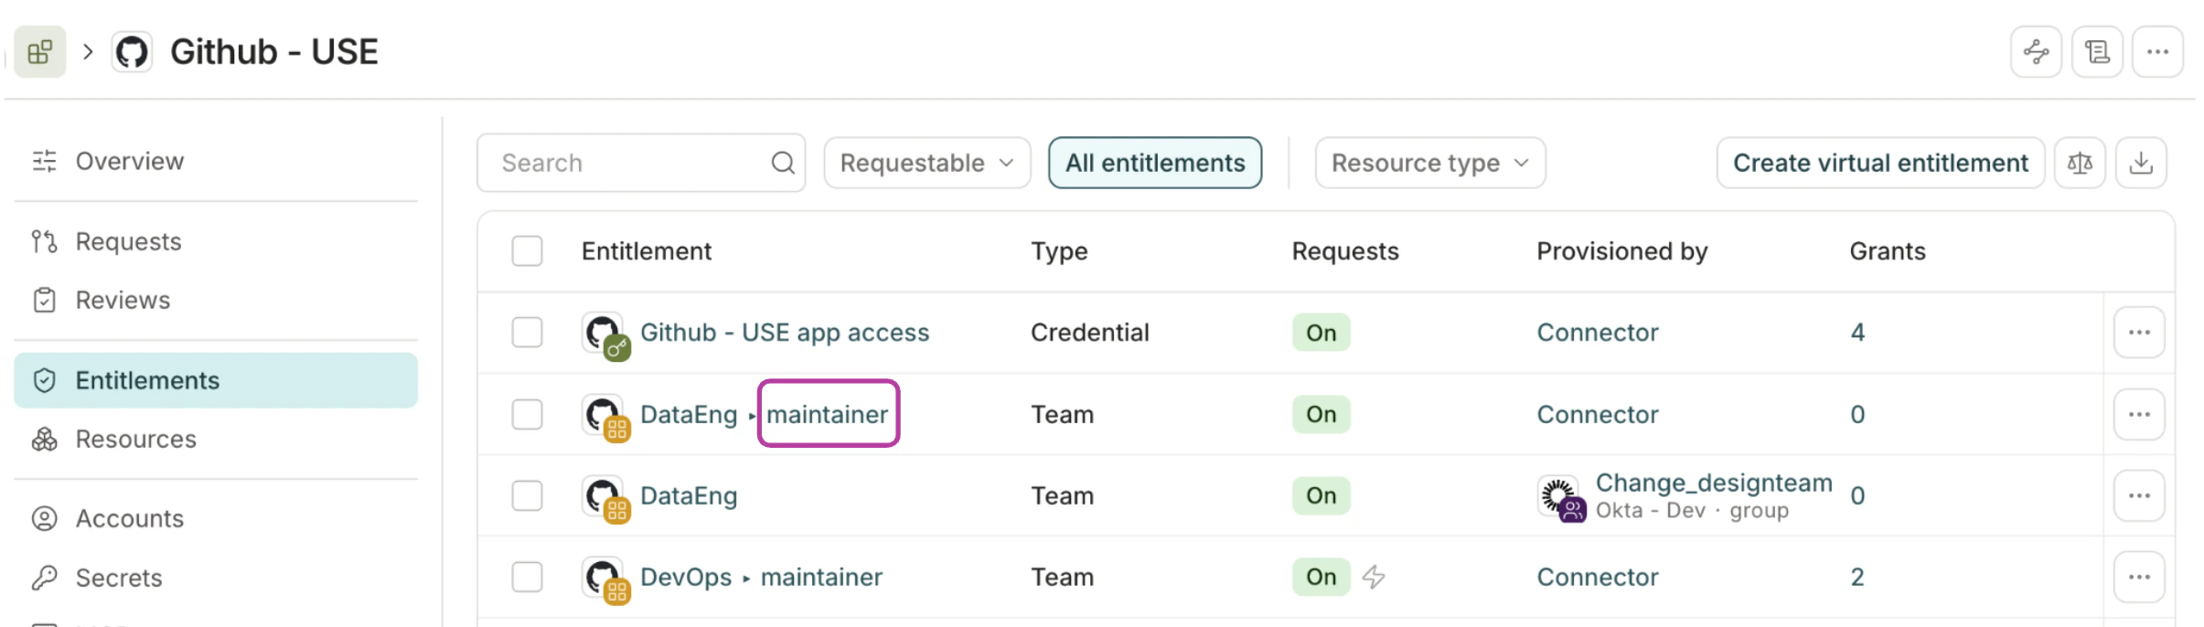2204x627 pixels.
Task: Click the Grants column header
Action: (x=1888, y=251)
